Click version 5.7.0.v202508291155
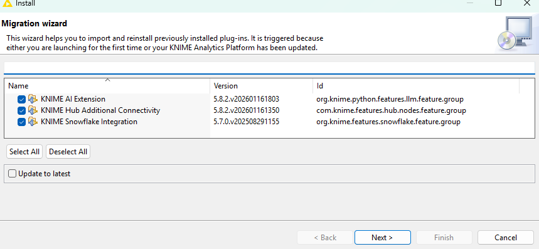This screenshot has height=249, width=539. pyautogui.click(x=246, y=122)
